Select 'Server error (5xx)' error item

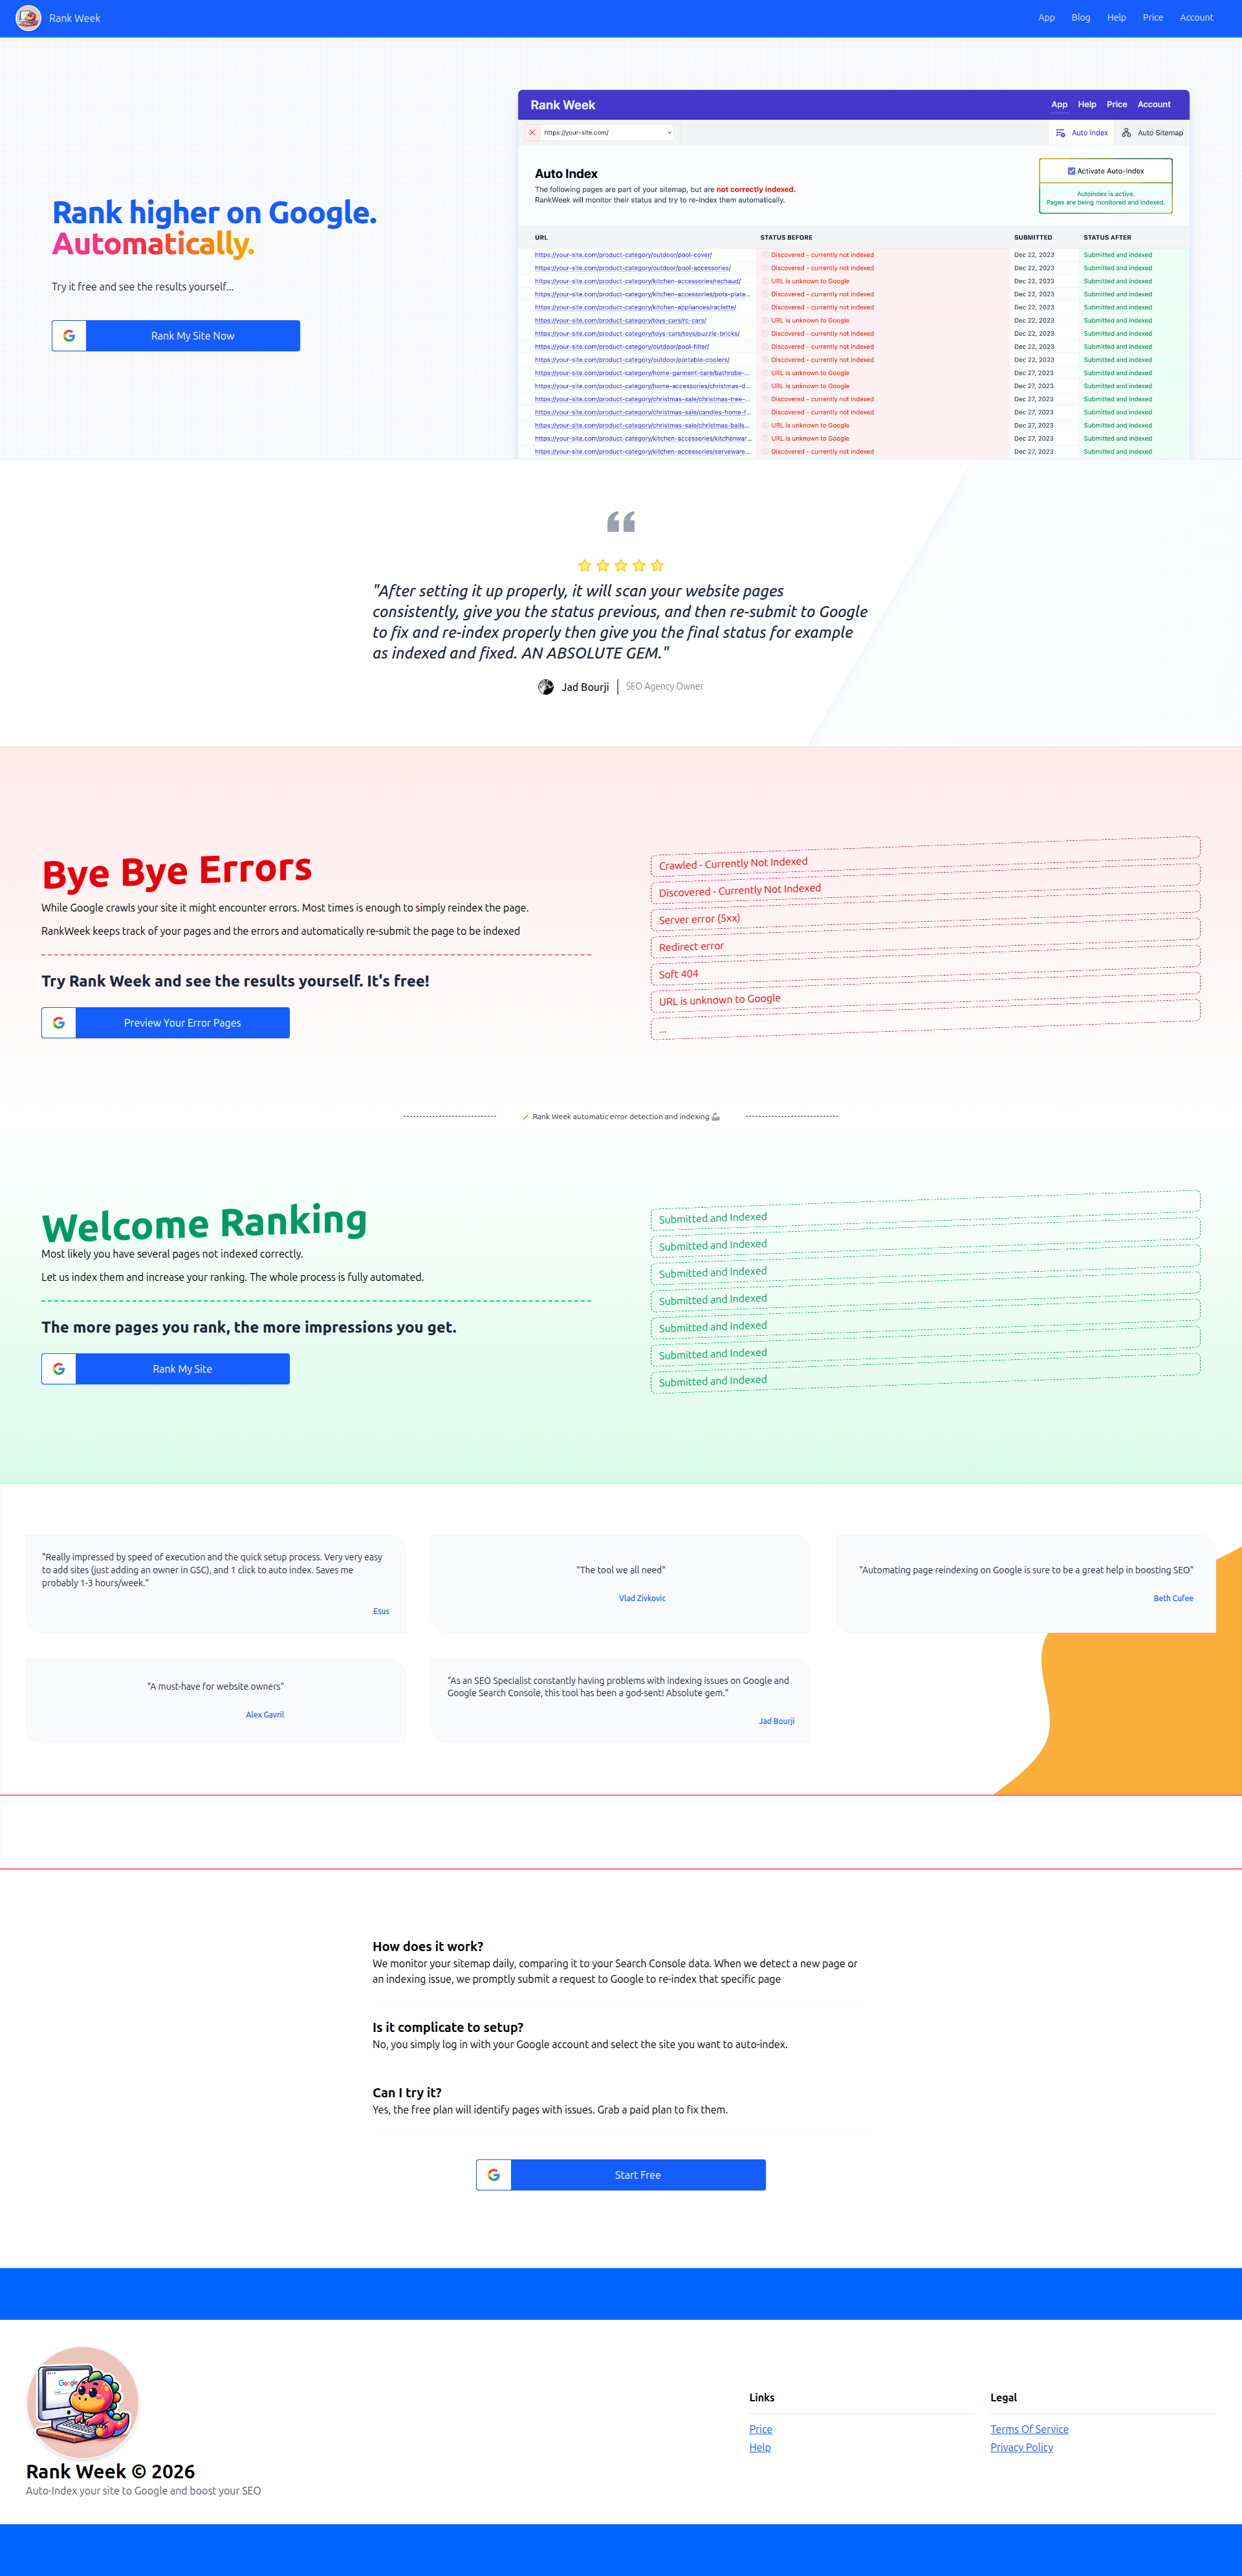[x=925, y=910]
